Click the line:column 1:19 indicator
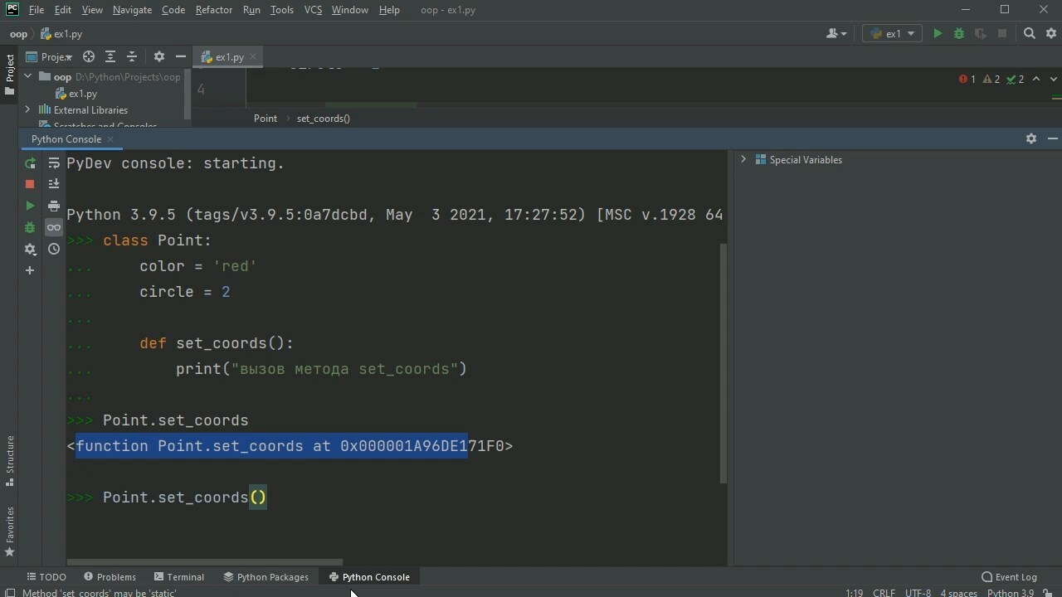1062x597 pixels. tap(855, 593)
